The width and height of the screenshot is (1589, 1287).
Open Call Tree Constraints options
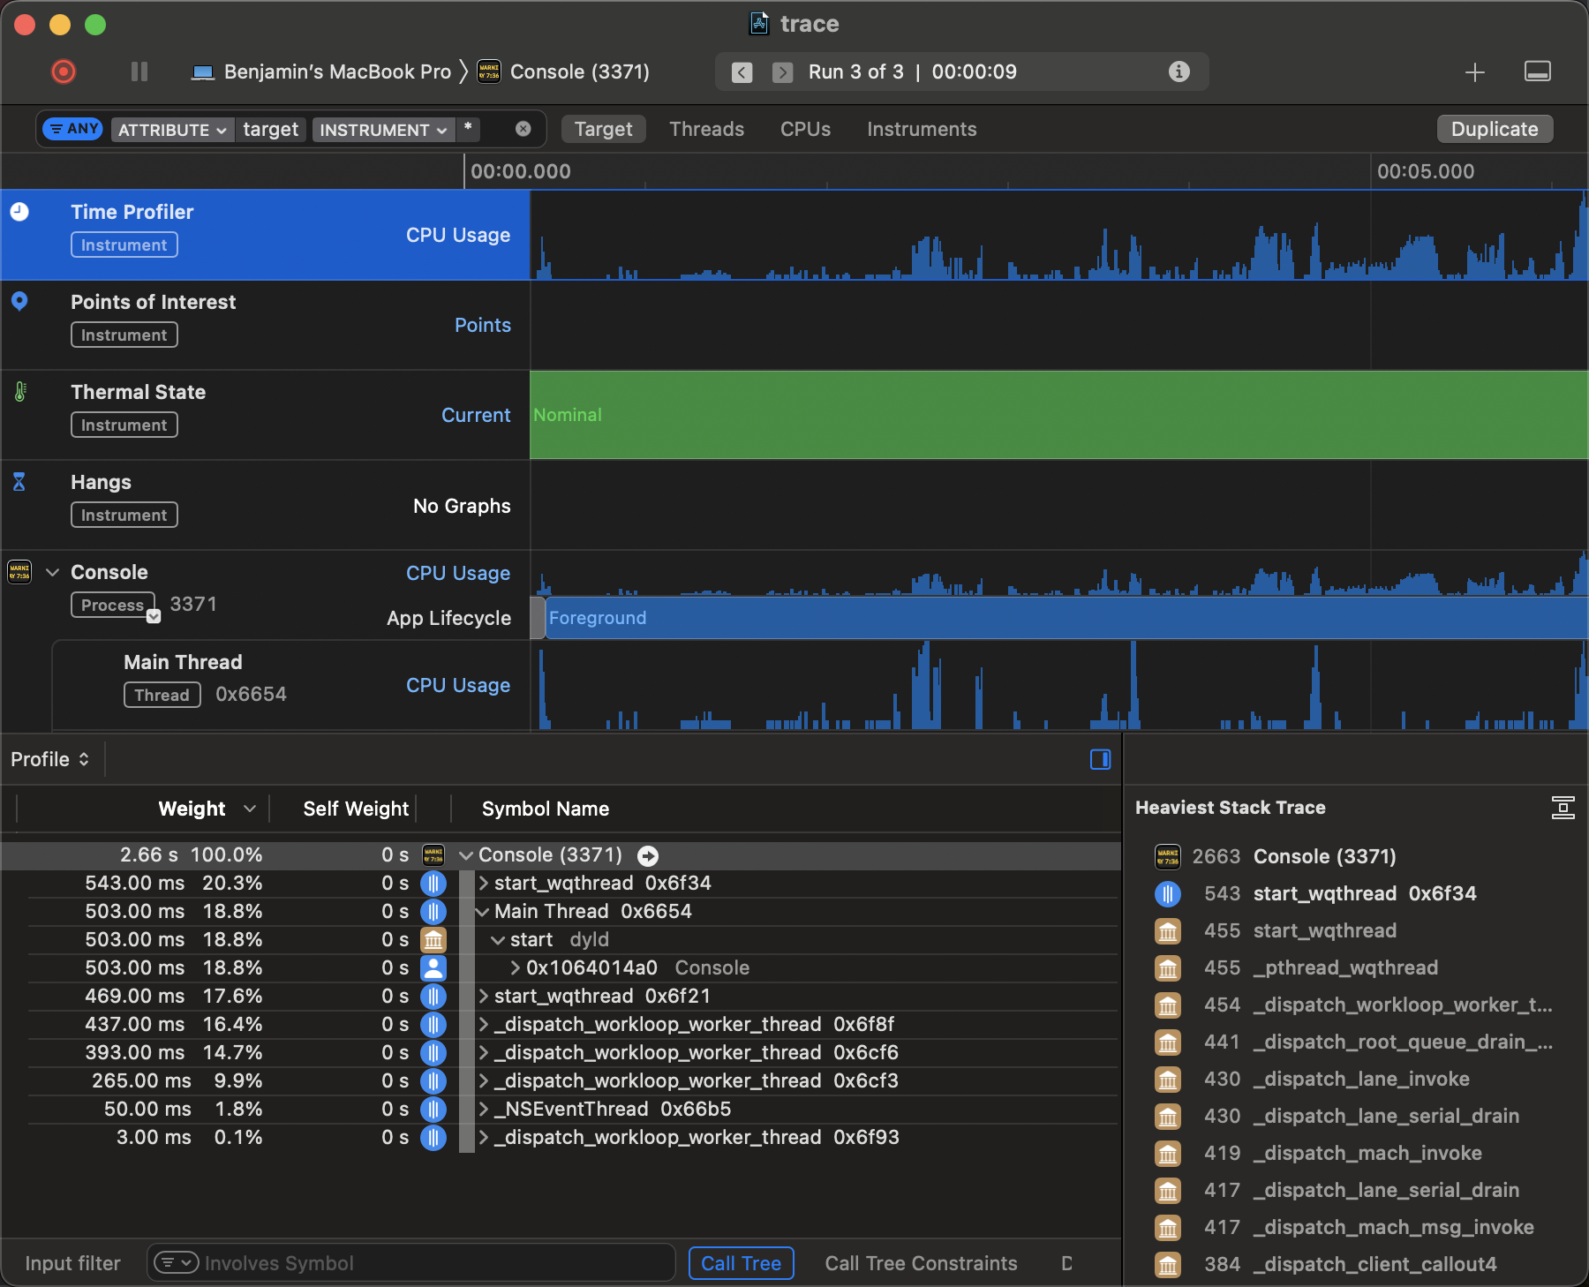pos(921,1263)
